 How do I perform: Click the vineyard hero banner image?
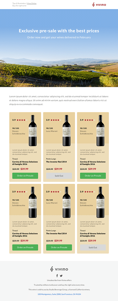[x=59, y=48]
